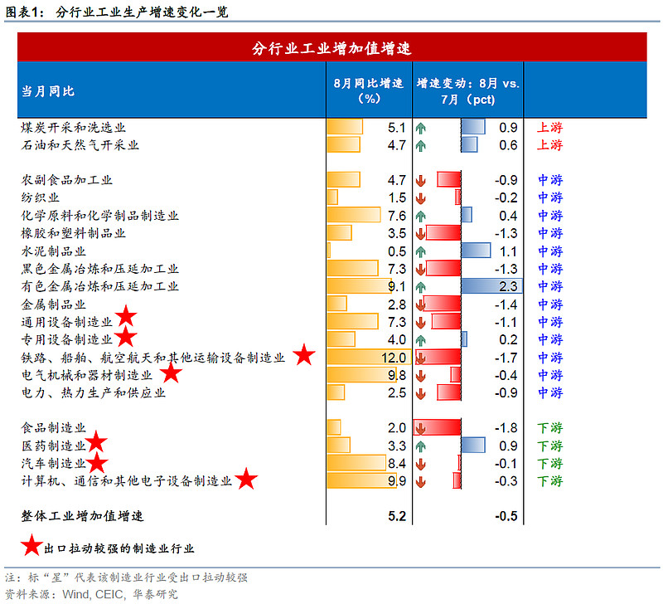Select the 整体工业增加值增速 summary row label
The image size is (663, 604).
coord(82,516)
